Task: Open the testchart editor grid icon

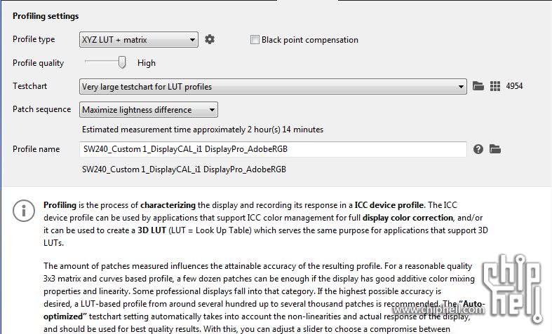Action: coord(495,86)
